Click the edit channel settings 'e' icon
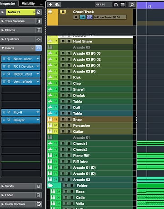Image resolution: width=164 pixels, height=209 pixels. pos(39,12)
